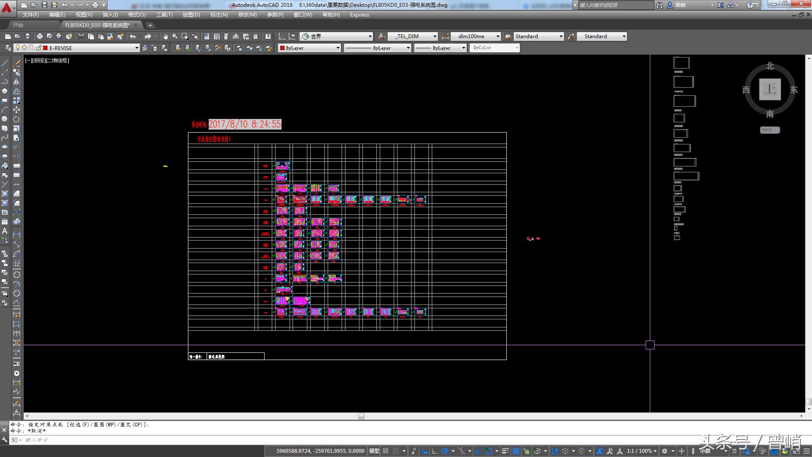Open the Layer Properties Manager icon
Image resolution: width=812 pixels, height=457 pixels.
click(8, 48)
